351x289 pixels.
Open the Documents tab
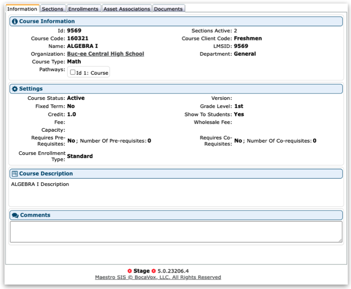coord(168,9)
